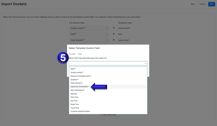Select Supervisor (Fremantle)** option

click(108, 87)
